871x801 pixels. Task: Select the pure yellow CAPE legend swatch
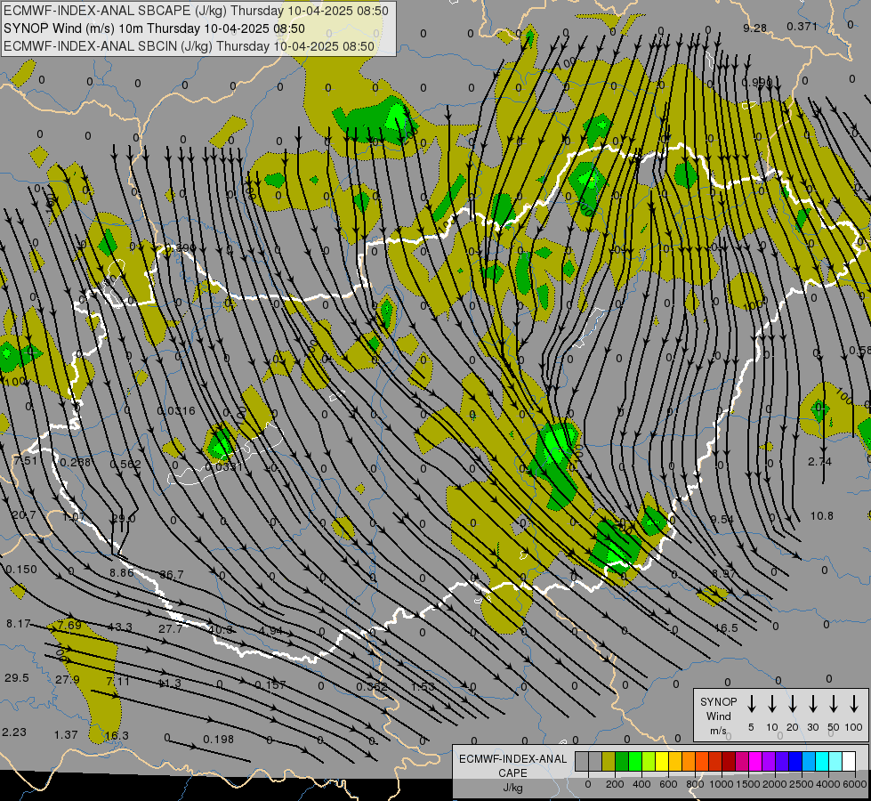point(662,761)
